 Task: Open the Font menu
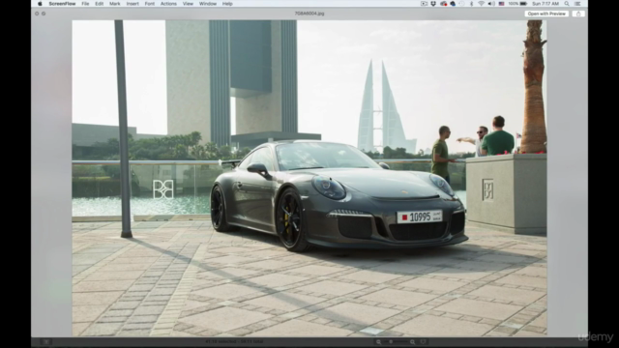(150, 4)
